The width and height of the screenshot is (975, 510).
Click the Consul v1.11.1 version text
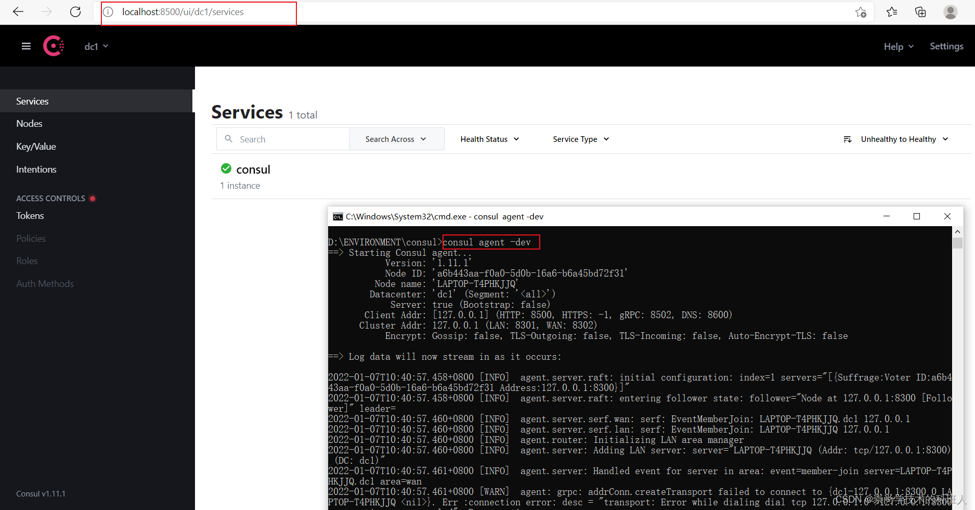(x=41, y=493)
